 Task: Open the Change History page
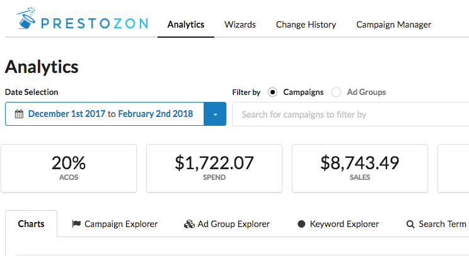[306, 25]
